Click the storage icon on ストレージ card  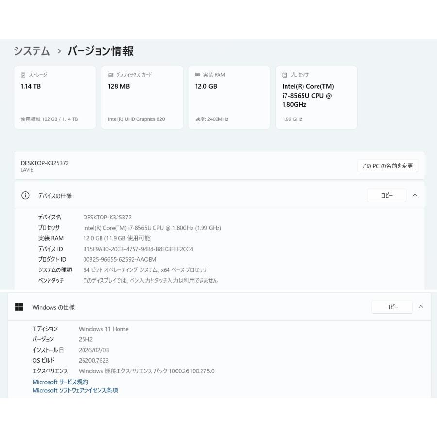(x=23, y=75)
